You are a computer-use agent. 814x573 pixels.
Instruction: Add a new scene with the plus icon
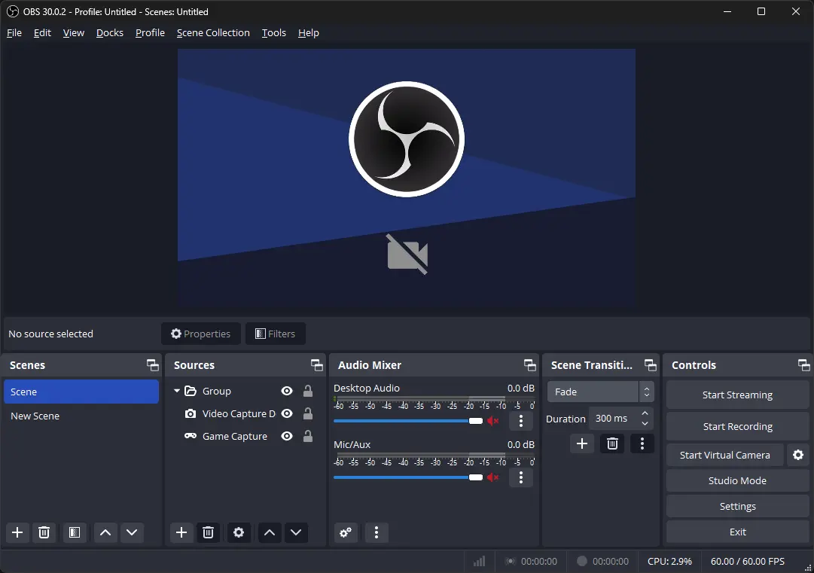coord(17,532)
